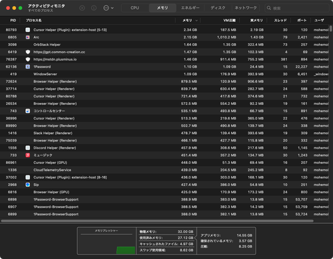
Task: Select Browser Helper (Renderer) PID 89990
Action: pyautogui.click(x=165, y=126)
